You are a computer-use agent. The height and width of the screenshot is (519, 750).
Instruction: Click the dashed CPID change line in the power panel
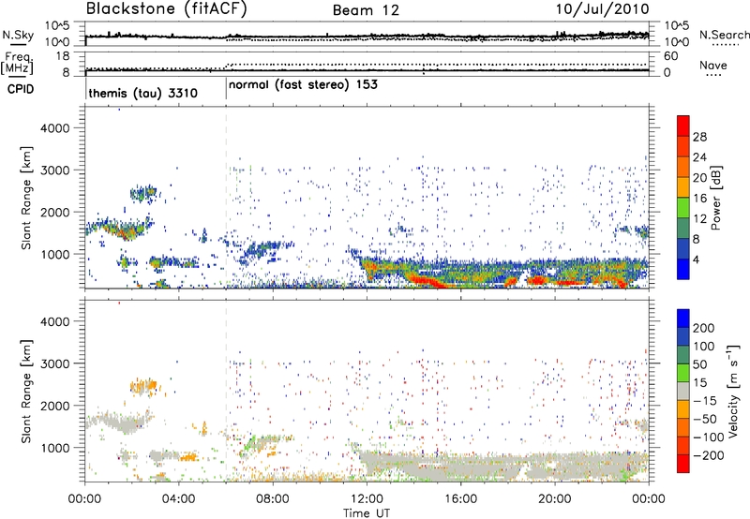pos(226,198)
